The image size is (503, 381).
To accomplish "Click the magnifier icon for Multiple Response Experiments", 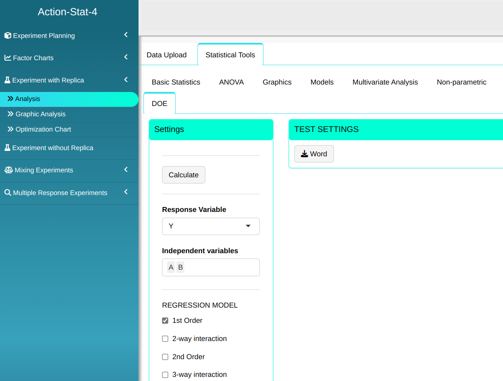I will pyautogui.click(x=7, y=193).
